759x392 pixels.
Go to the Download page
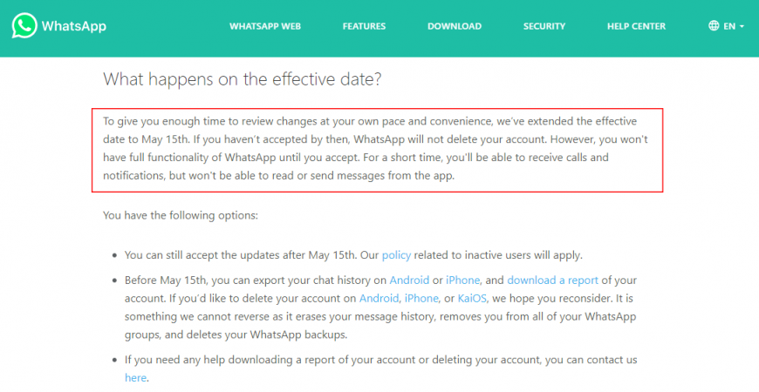point(454,26)
